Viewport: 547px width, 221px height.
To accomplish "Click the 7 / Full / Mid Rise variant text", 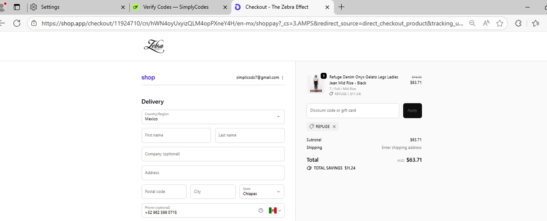I will point(342,89).
